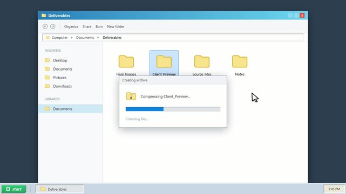Go forward with the right arrow button

(x=53, y=26)
